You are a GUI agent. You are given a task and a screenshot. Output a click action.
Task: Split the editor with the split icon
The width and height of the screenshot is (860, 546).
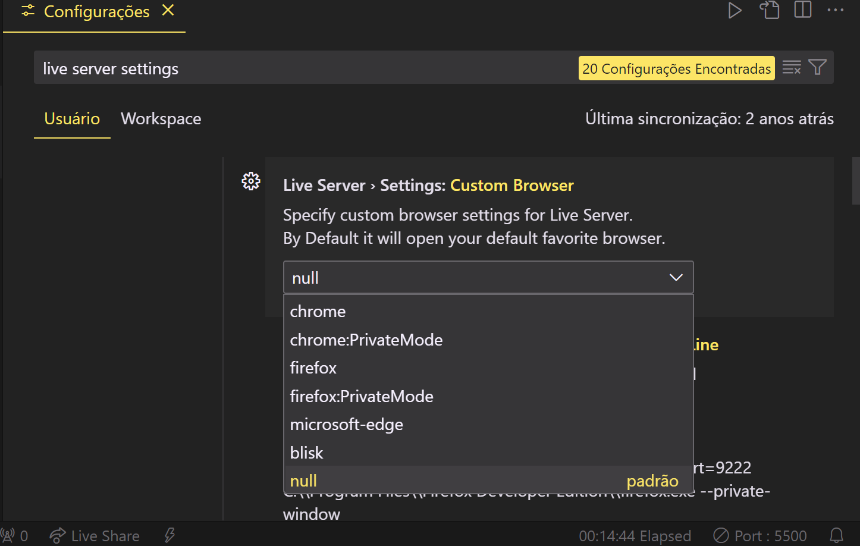[803, 10]
